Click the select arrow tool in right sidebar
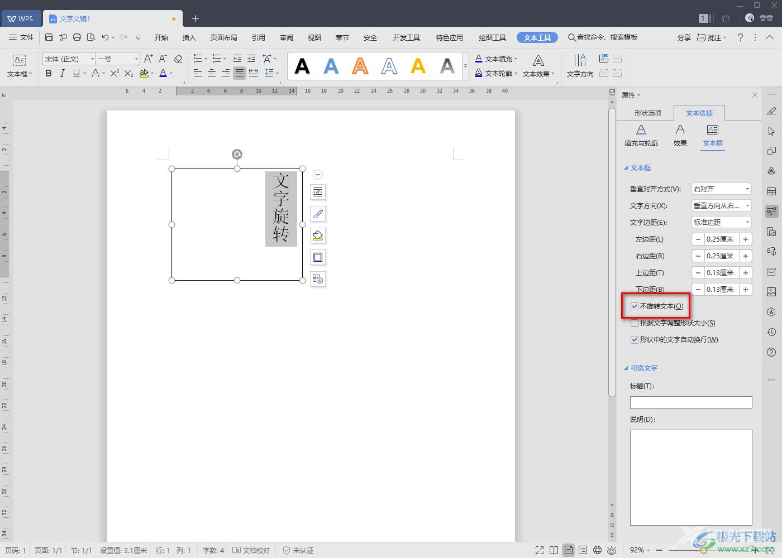 pyautogui.click(x=771, y=131)
